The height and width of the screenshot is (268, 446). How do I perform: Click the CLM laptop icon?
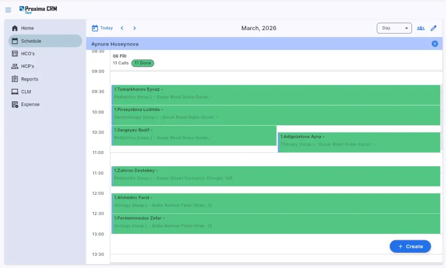click(15, 91)
